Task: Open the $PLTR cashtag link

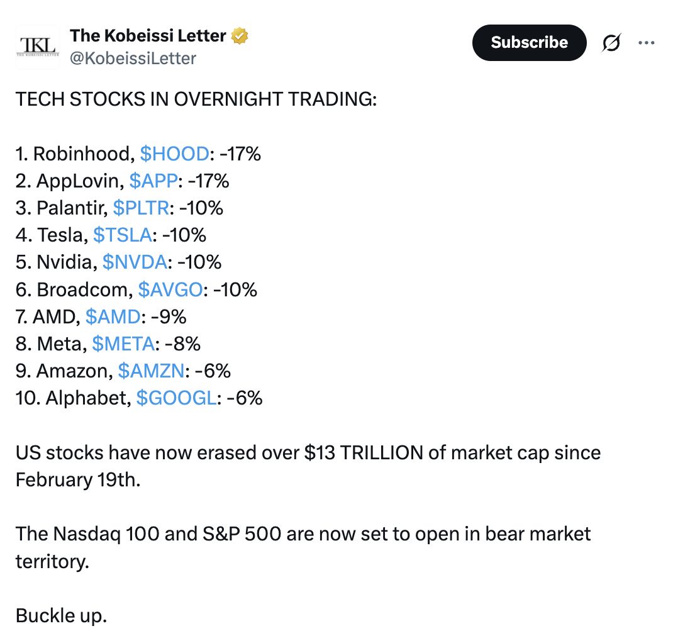Action: [x=141, y=208]
